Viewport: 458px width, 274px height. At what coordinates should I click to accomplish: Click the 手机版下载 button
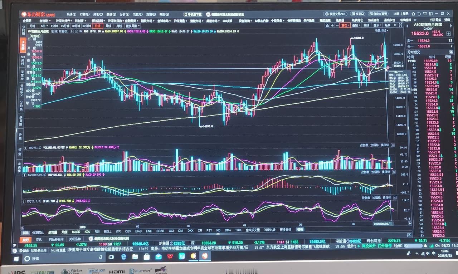click(193, 14)
